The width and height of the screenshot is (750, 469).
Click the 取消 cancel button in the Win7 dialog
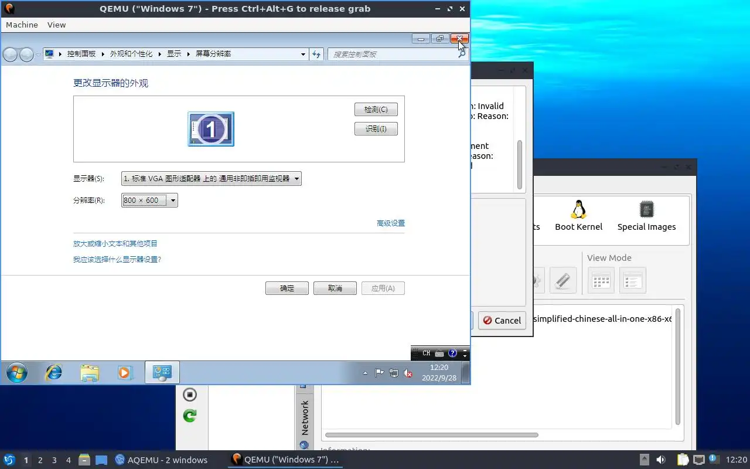(x=335, y=288)
